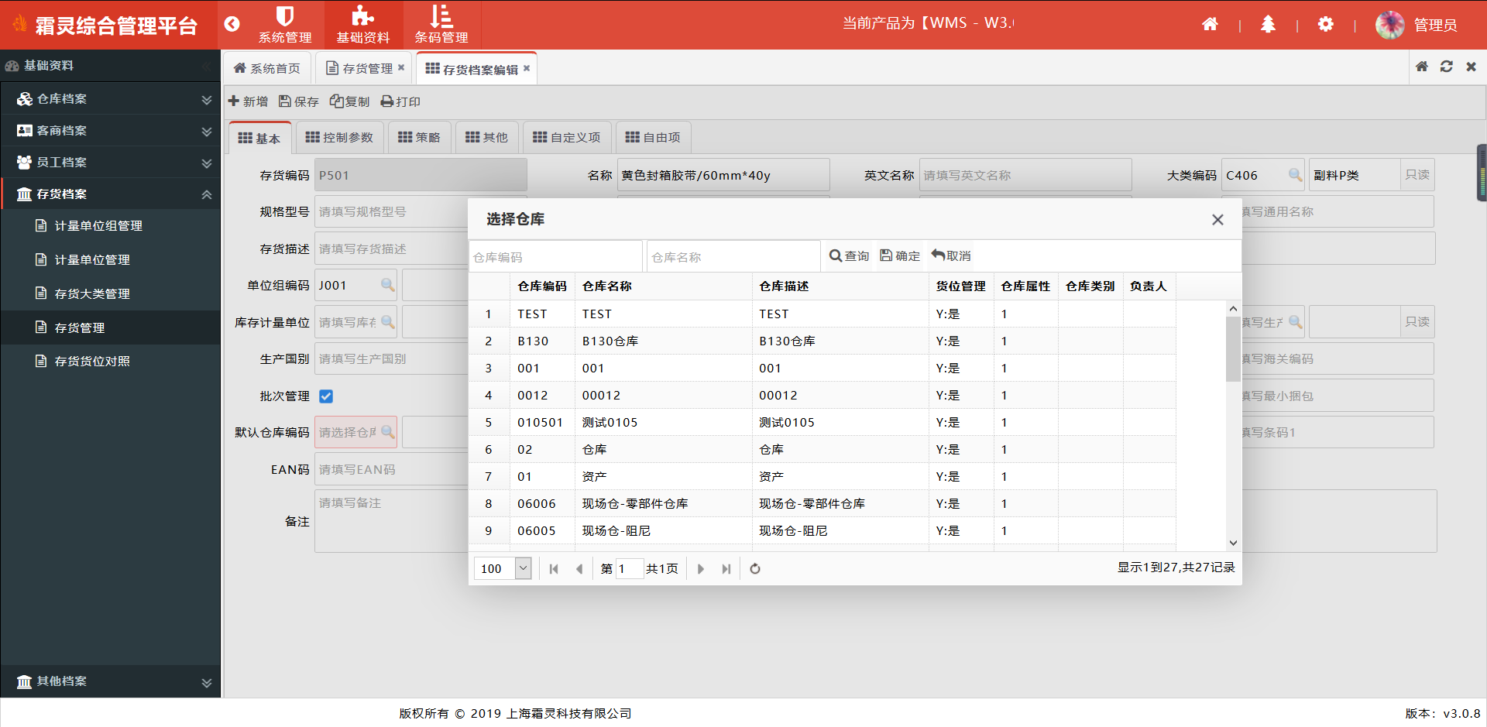This screenshot has height=727, width=1487.
Task: Open the page size 100 dropdown
Action: pos(523,568)
